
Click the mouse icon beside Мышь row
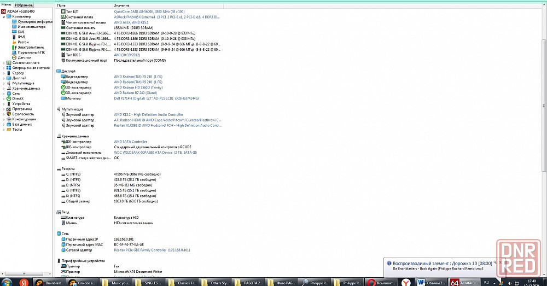tap(63, 223)
